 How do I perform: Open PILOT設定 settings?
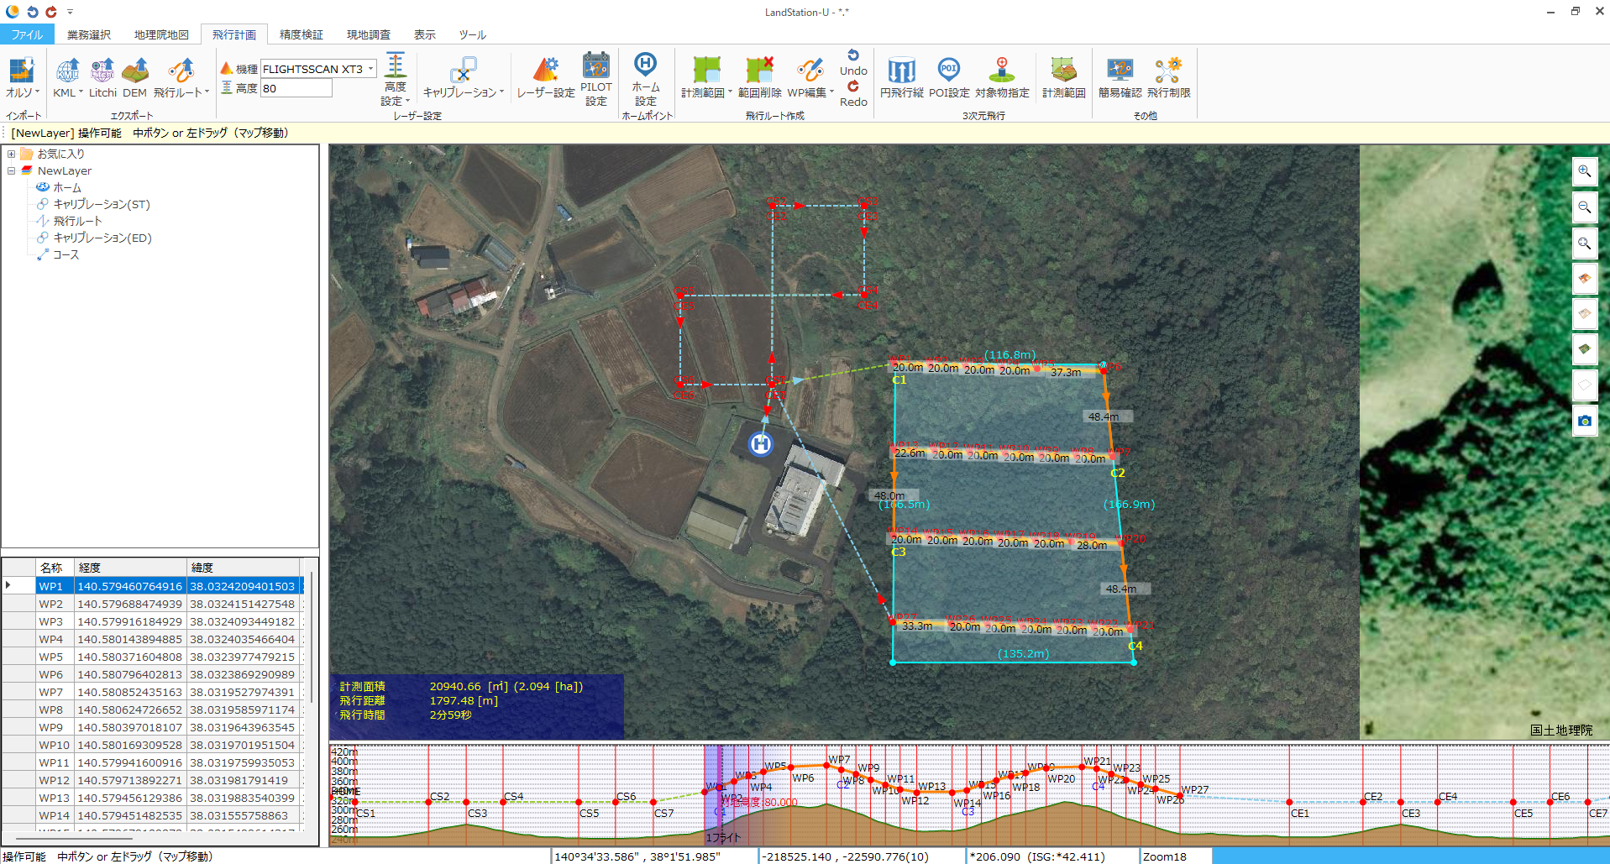point(595,78)
